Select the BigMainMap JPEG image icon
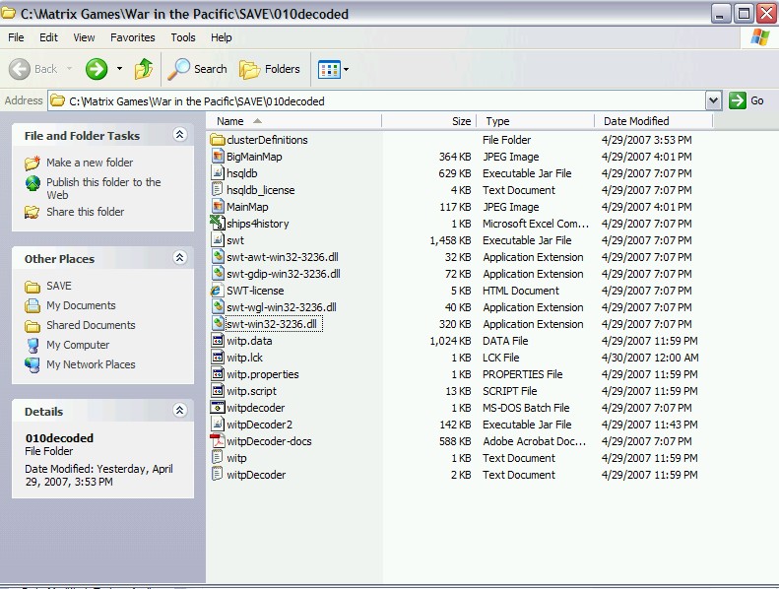Screen dimensions: 779x589 pos(219,157)
